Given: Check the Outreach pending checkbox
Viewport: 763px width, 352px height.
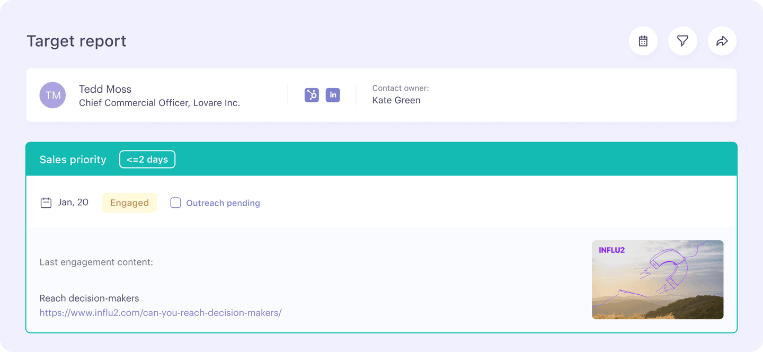Looking at the screenshot, I should [x=175, y=203].
